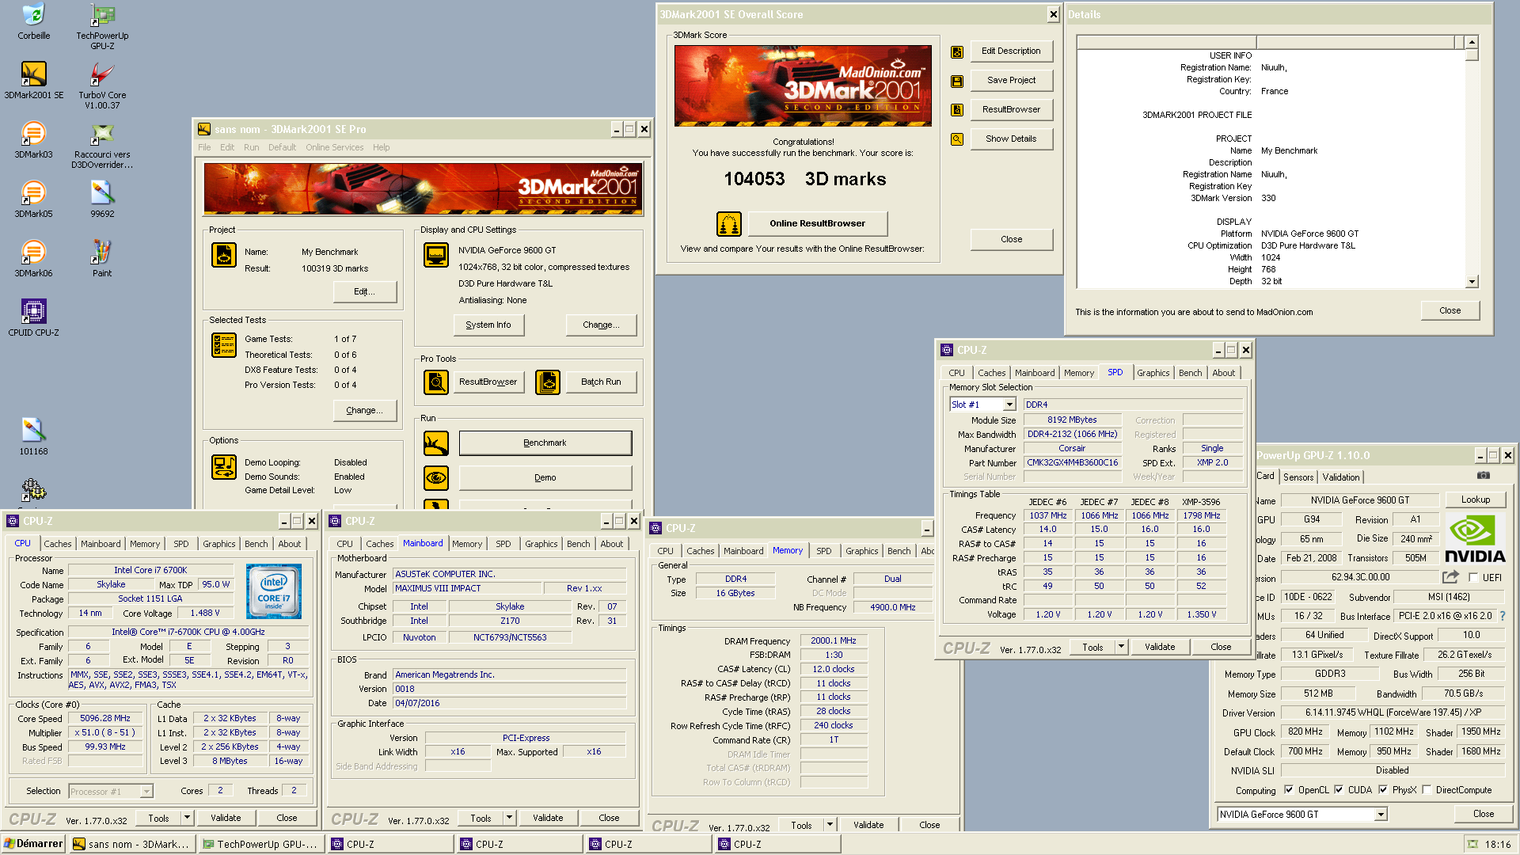
Task: Switch to Caches tab in CPU-Z processor window
Action: (x=58, y=544)
